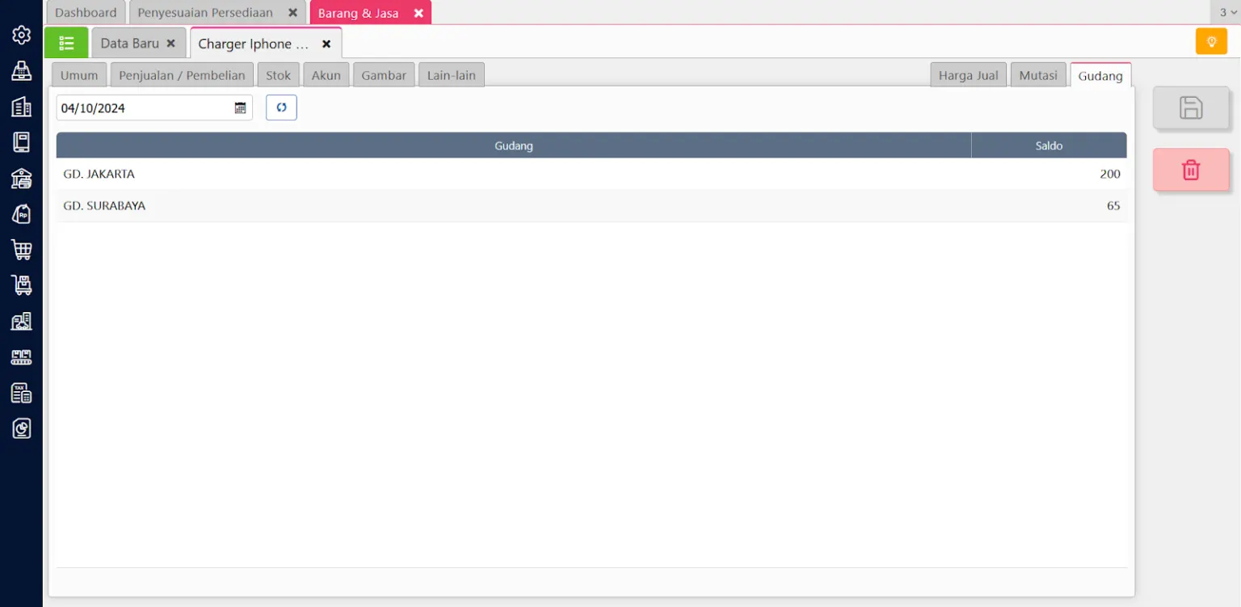Click the red trash delete button
The height and width of the screenshot is (607, 1241).
coord(1191,170)
